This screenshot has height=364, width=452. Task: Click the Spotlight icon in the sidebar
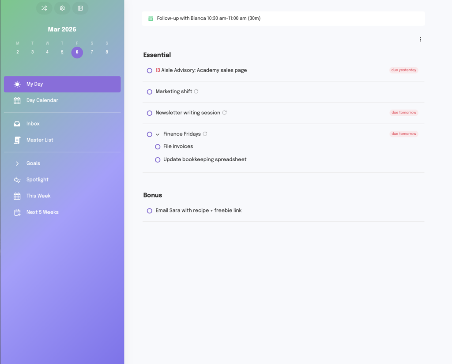point(17,179)
